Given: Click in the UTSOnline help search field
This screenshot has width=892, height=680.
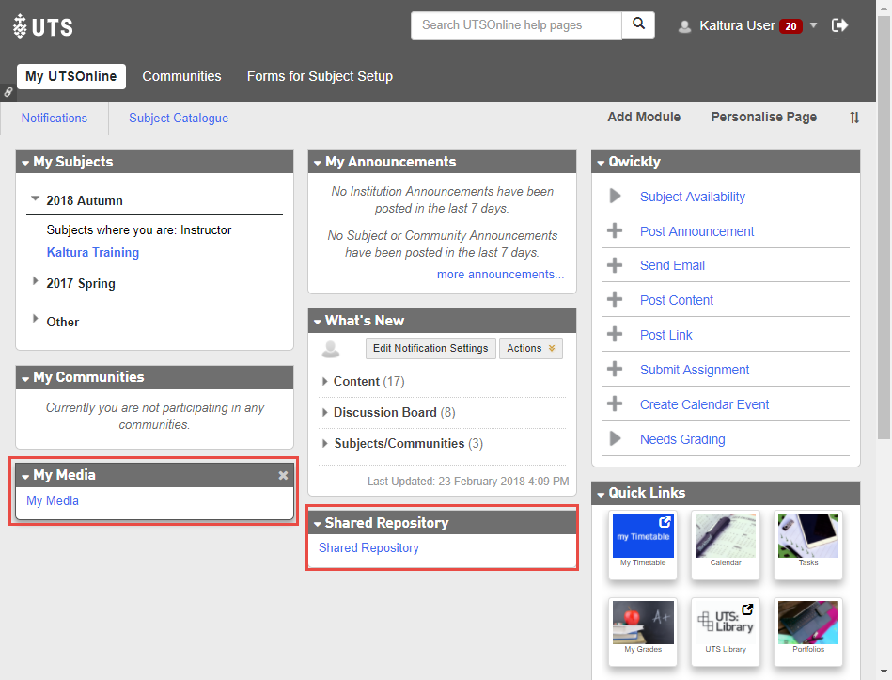Looking at the screenshot, I should coord(516,25).
